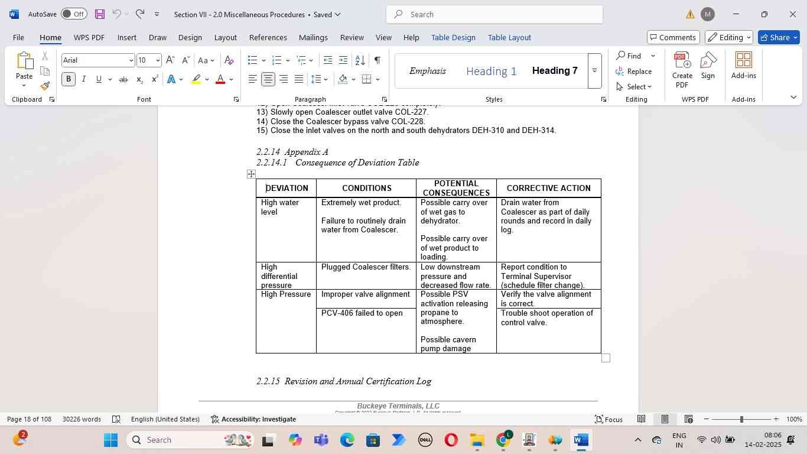Toggle Center alignment
Viewport: 807px width, 454px height.
268,79
